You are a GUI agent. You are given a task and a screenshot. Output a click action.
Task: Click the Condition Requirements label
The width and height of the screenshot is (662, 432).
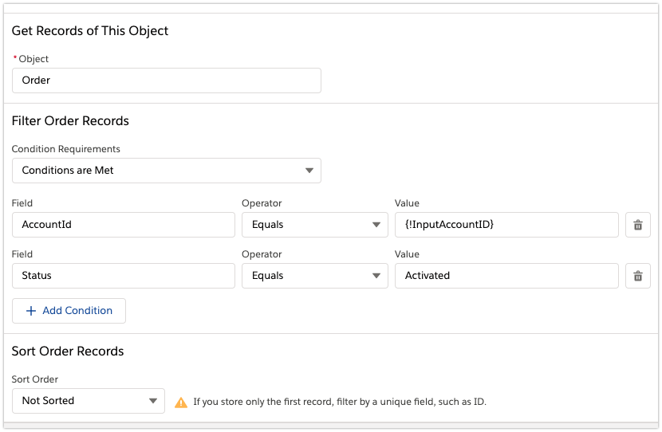pos(66,149)
